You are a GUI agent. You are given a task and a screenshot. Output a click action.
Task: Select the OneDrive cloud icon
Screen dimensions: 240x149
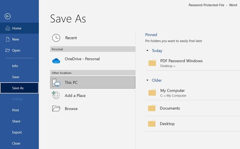pyautogui.click(x=56, y=60)
